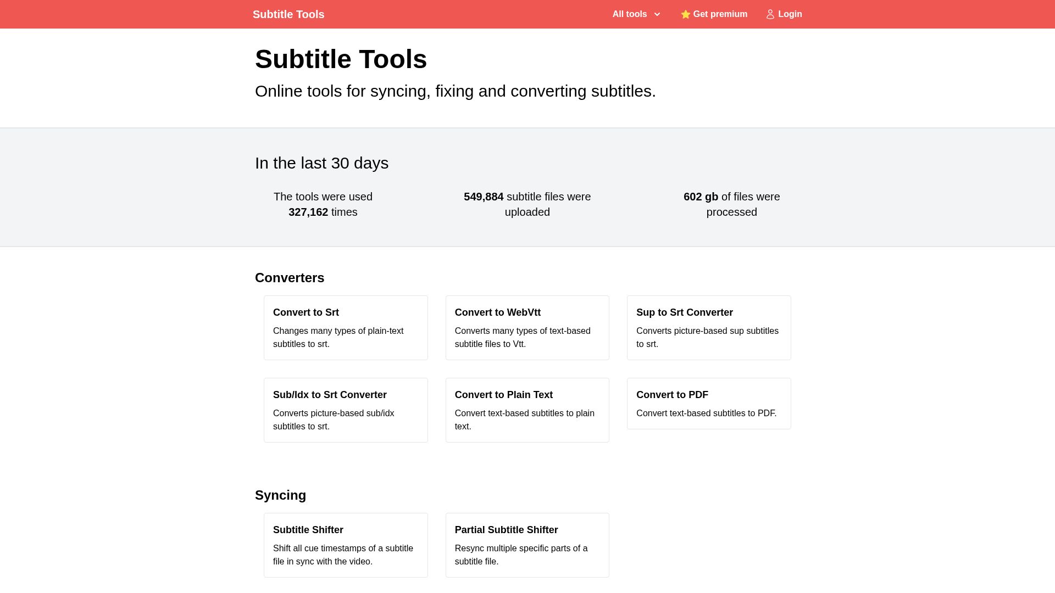
Task: Click the Syncing section heading
Action: point(280,495)
